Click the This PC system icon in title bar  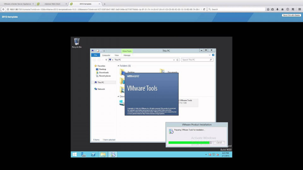click(93, 51)
